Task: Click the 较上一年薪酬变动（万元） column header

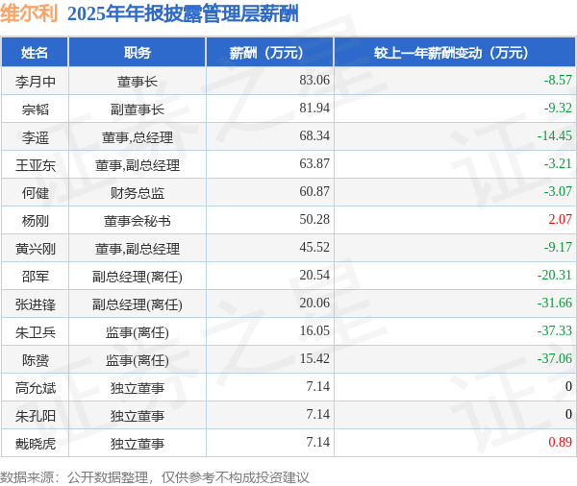Action: coord(455,53)
